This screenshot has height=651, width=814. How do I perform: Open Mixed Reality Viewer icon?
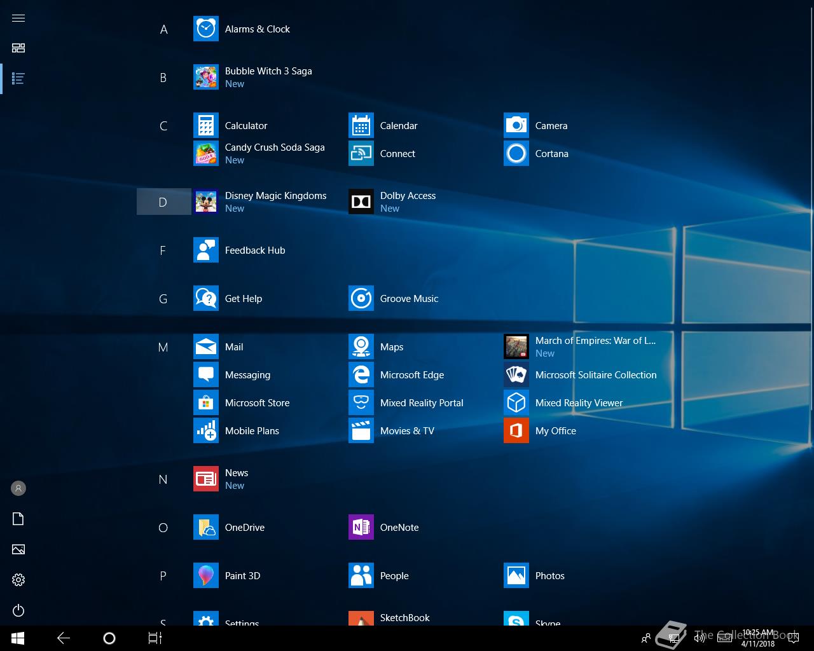516,403
